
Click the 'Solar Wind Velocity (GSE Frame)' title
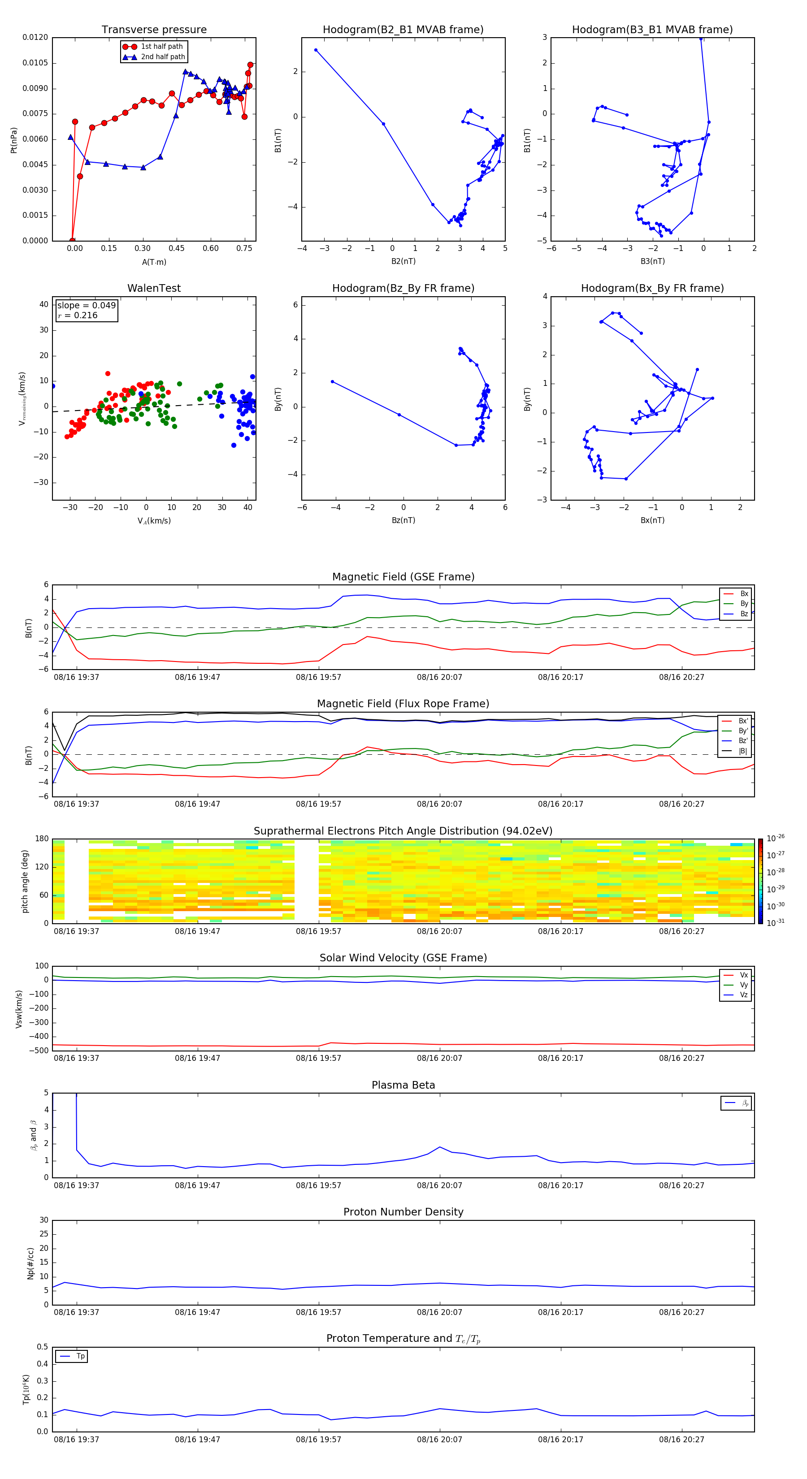tap(403, 958)
